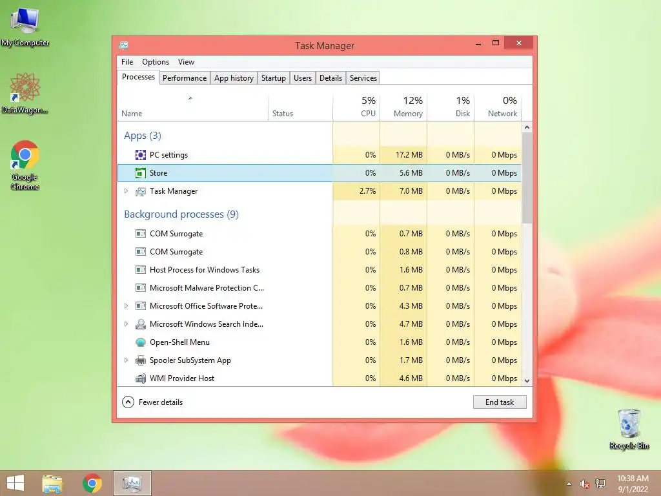Select the DataWagon desktop shortcut
Screen dimensions: 661x496
click(x=25, y=94)
